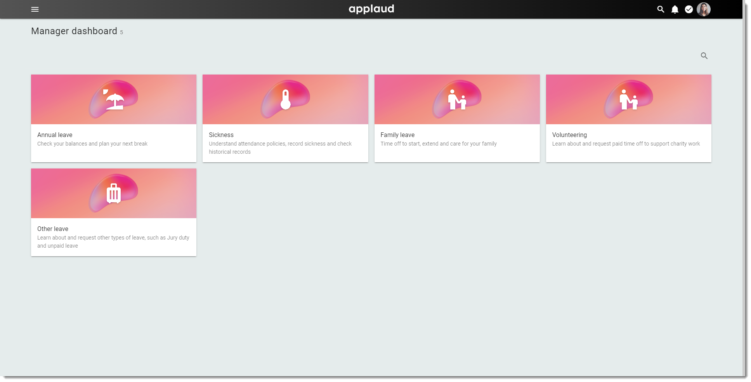Click the parent-and-child icon on Family leave
The image size is (751, 382).
457,100
